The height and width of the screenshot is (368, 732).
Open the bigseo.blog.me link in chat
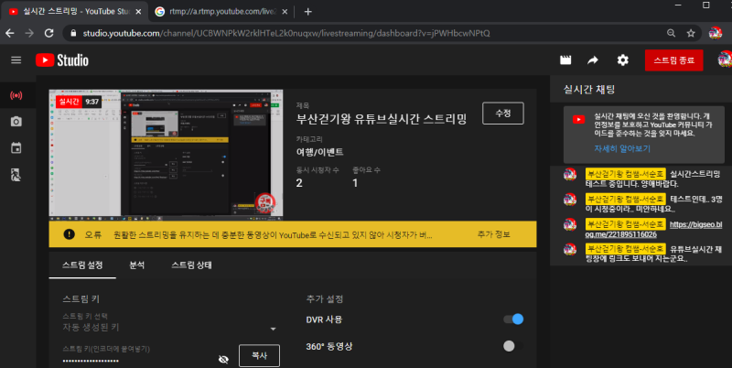[x=653, y=229]
